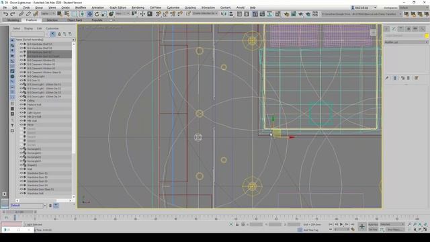Click the Play Animation button
The height and width of the screenshot is (242, 430).
pos(341,225)
